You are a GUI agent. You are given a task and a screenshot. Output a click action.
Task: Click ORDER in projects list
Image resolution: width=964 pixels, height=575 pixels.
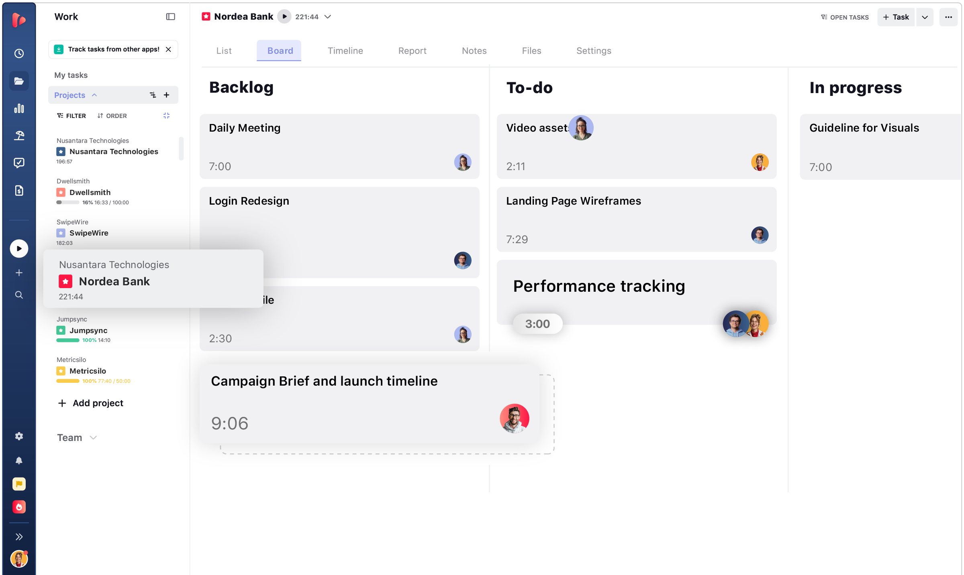click(x=112, y=116)
